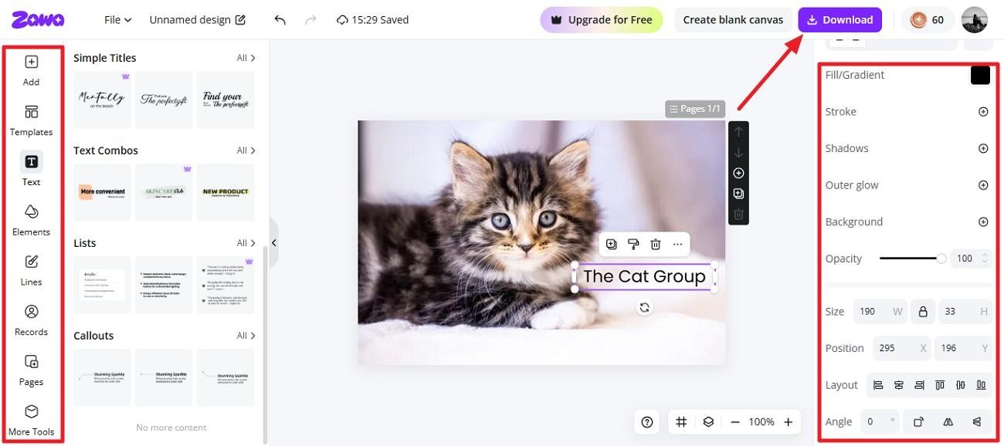Adjust the opacity value stepper
Viewport: 1004px width, 446px height.
(985, 258)
